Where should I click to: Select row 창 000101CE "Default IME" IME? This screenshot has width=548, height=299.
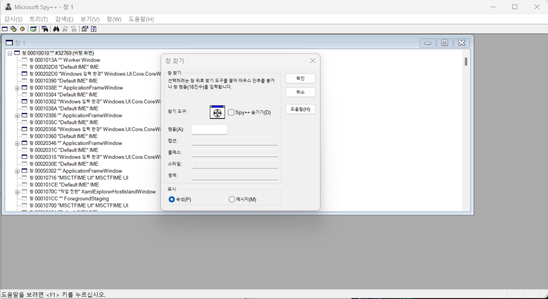(x=64, y=185)
